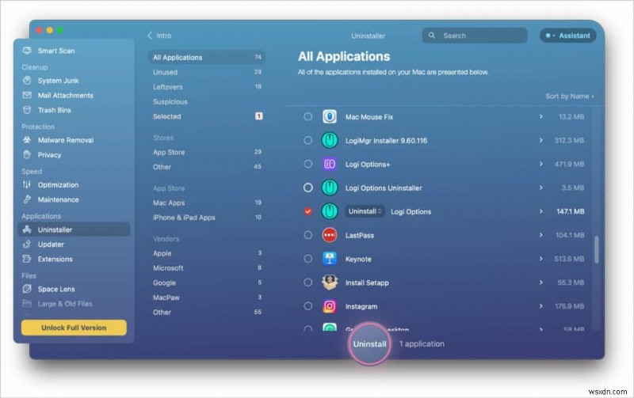This screenshot has width=634, height=398.
Task: Open the Privacy hand icon
Action: (x=27, y=154)
